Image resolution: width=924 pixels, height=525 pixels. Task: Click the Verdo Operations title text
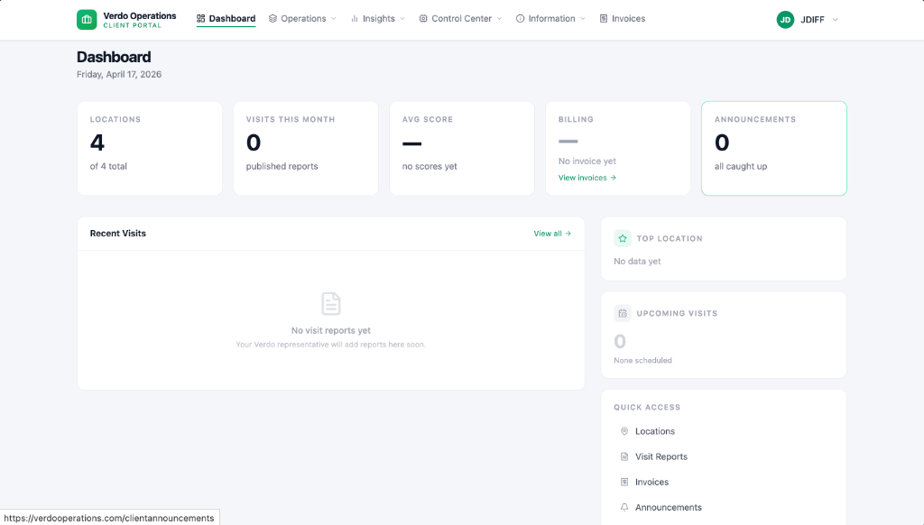[x=140, y=16]
